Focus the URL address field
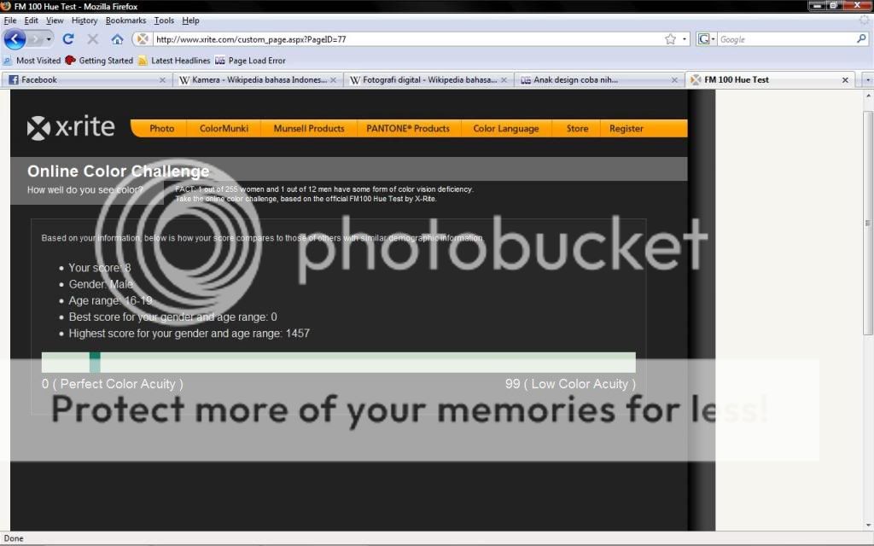This screenshot has width=874, height=546. [407, 39]
